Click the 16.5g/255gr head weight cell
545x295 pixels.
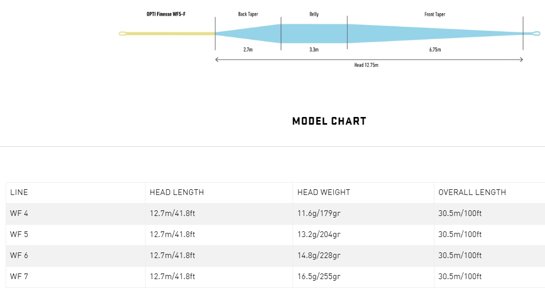319,277
